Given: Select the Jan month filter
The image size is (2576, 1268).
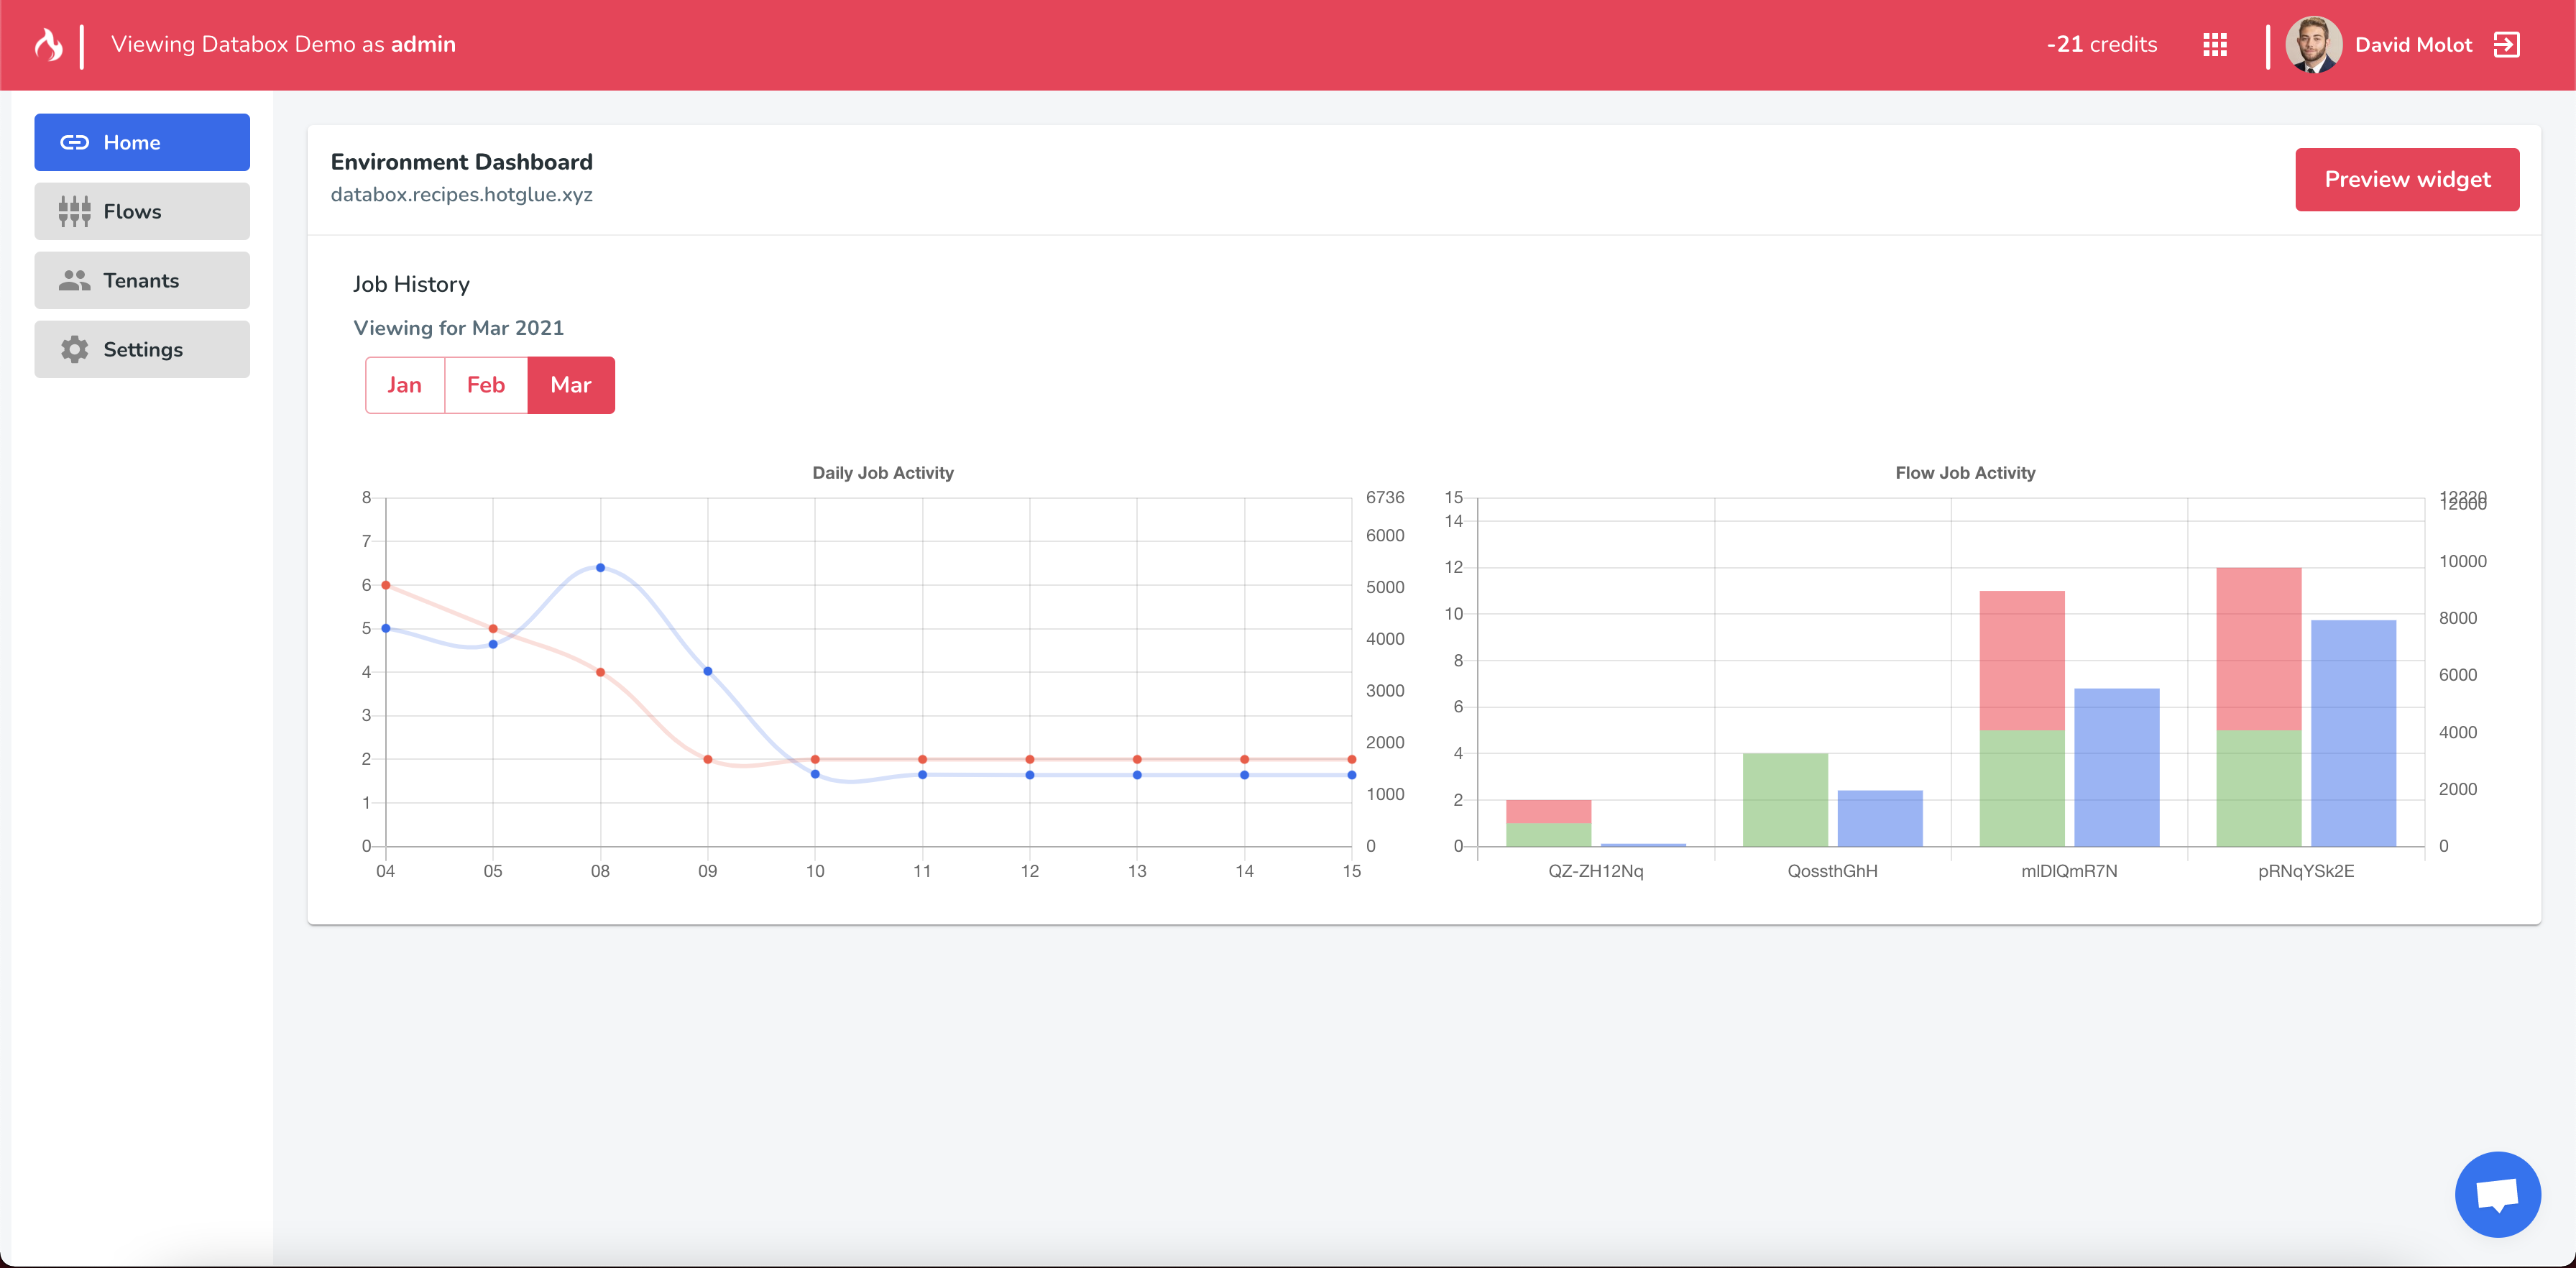Looking at the screenshot, I should click(404, 385).
